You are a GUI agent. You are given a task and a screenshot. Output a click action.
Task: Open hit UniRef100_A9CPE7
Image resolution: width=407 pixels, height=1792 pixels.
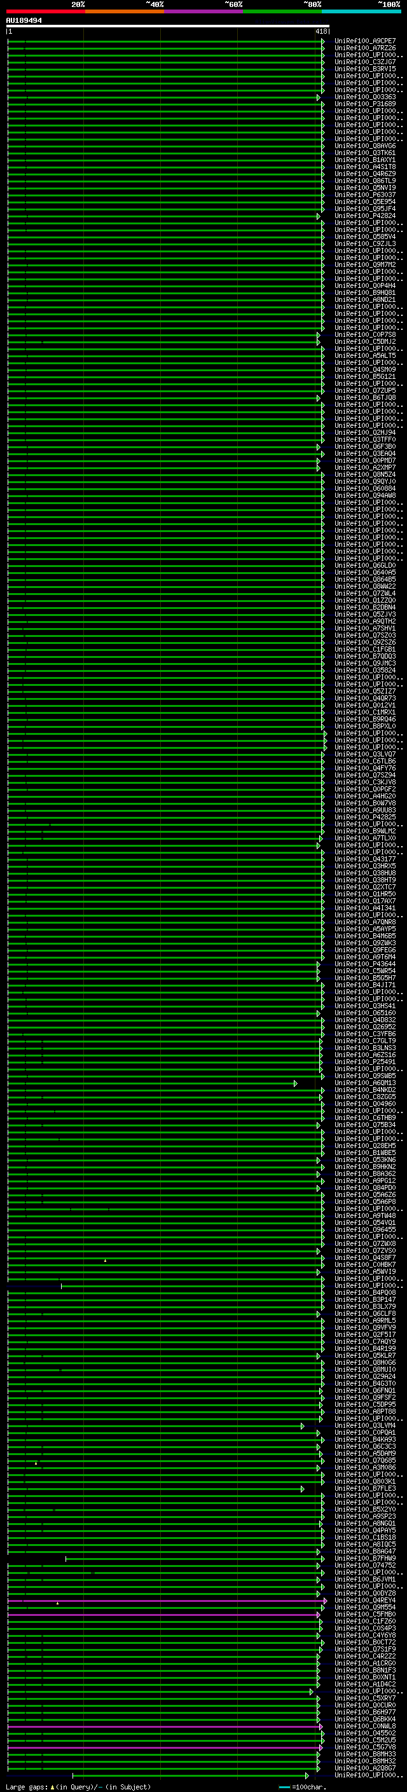364,41
